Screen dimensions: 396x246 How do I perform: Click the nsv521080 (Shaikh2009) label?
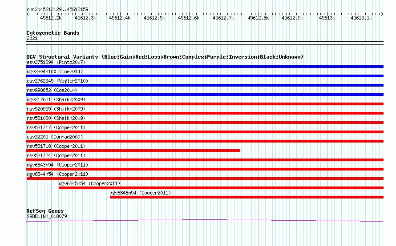point(56,118)
